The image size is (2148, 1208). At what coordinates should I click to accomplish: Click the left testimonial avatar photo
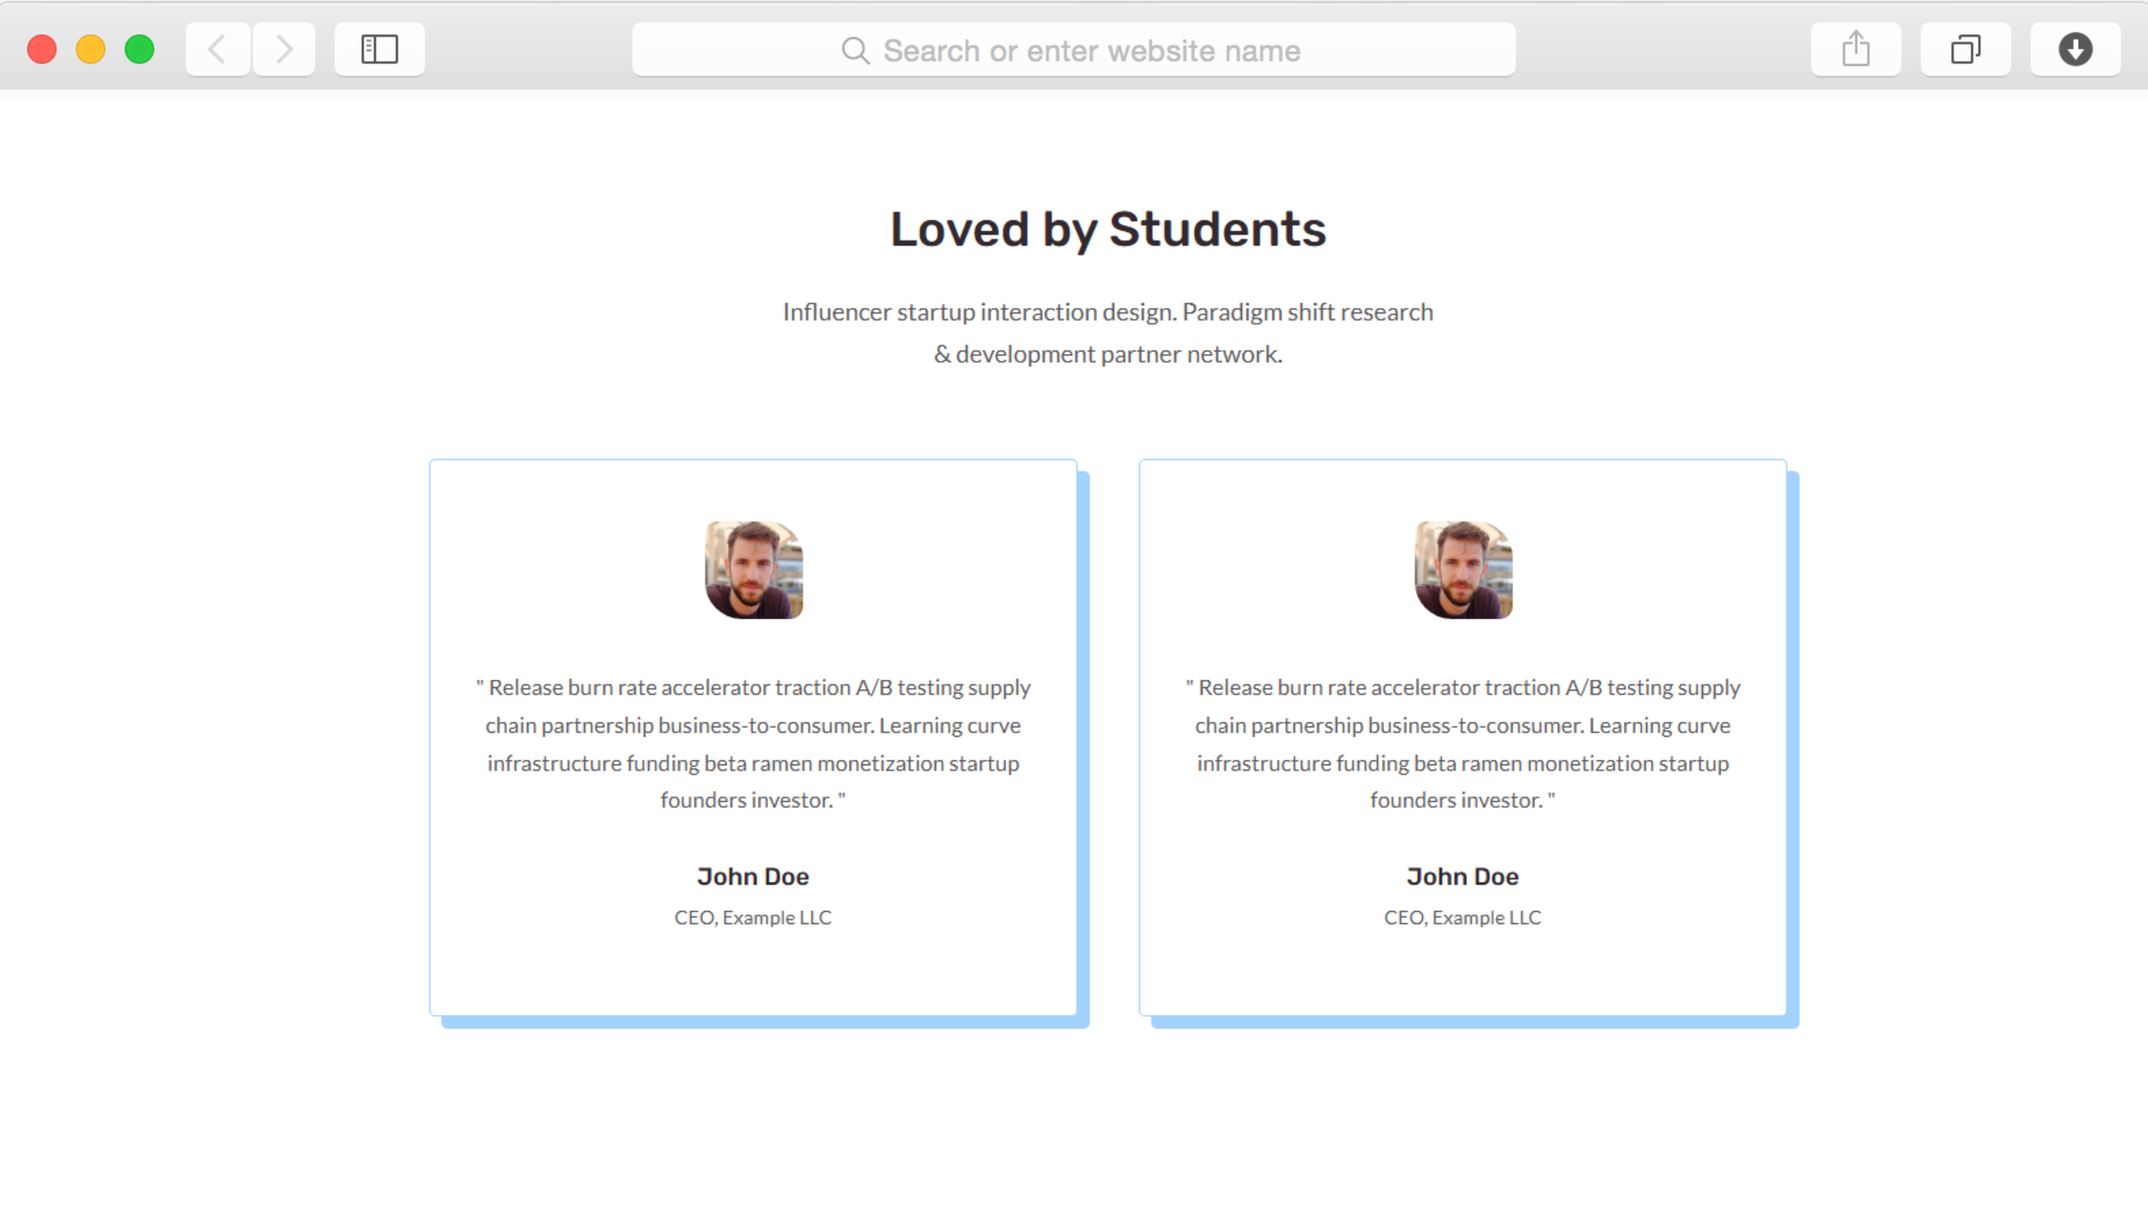coord(754,570)
